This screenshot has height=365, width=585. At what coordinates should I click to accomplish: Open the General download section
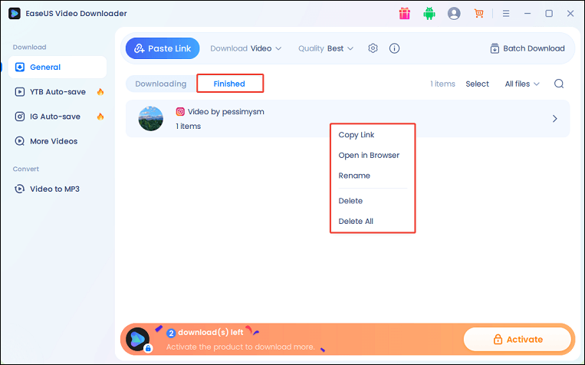click(58, 67)
